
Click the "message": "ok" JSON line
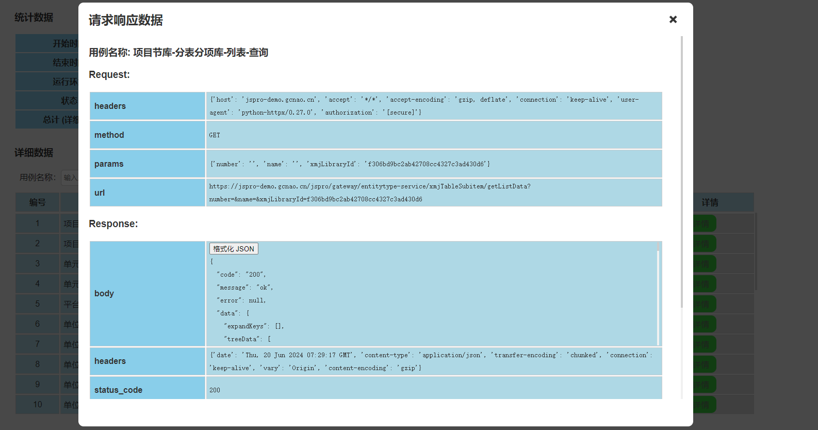click(245, 288)
